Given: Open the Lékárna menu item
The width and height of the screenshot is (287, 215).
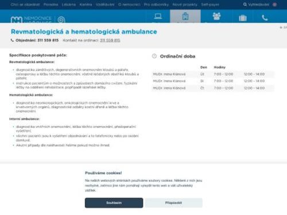Looking at the screenshot, I should coord(69,5).
